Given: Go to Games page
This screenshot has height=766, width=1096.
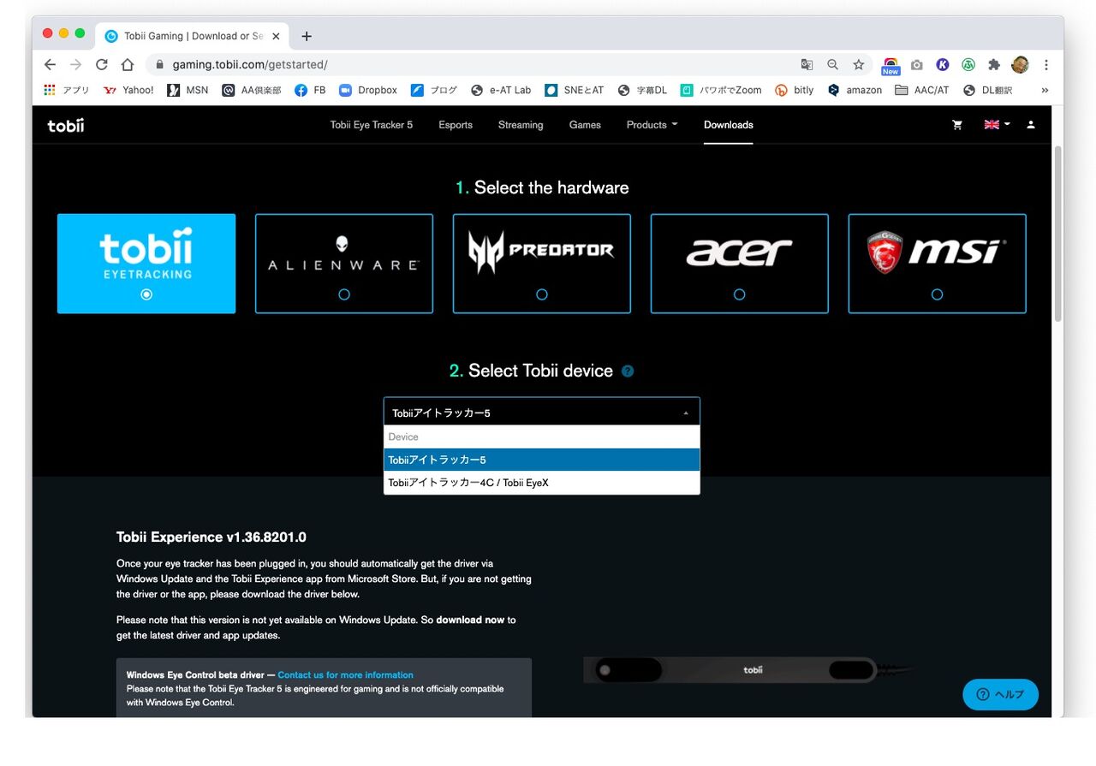Looking at the screenshot, I should 585,125.
